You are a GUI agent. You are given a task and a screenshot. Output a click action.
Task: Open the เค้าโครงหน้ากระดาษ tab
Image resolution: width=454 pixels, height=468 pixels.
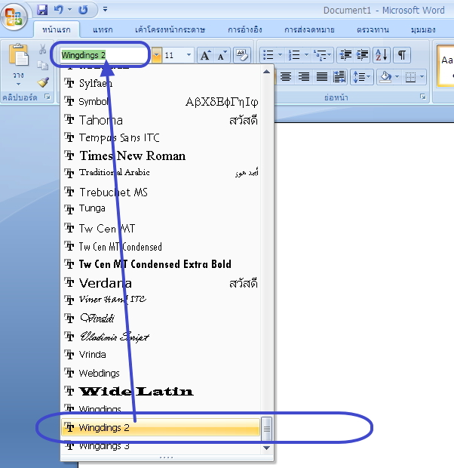[170, 29]
